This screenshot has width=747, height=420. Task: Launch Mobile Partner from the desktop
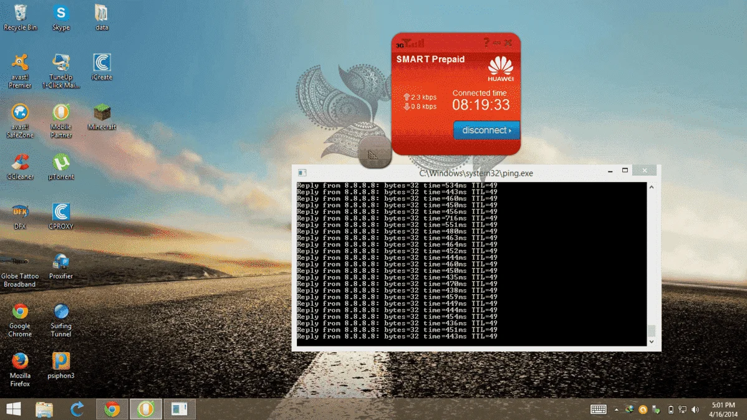click(x=61, y=121)
